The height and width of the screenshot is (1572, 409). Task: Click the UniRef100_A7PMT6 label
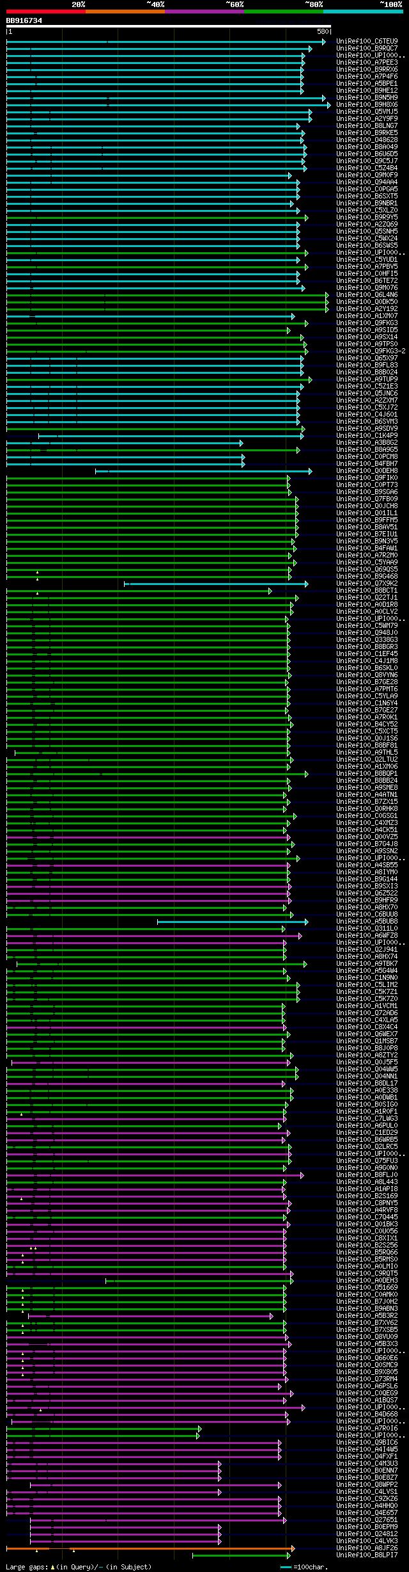(367, 689)
